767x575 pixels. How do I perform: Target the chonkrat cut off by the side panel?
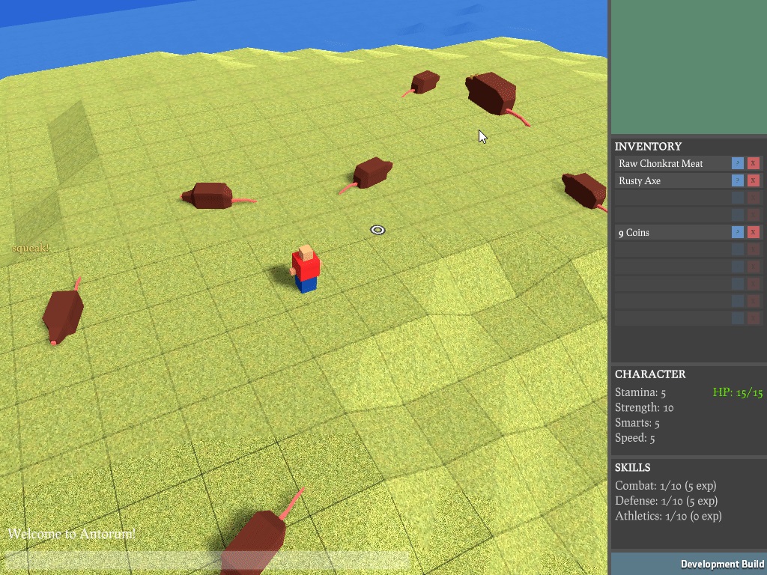point(586,189)
